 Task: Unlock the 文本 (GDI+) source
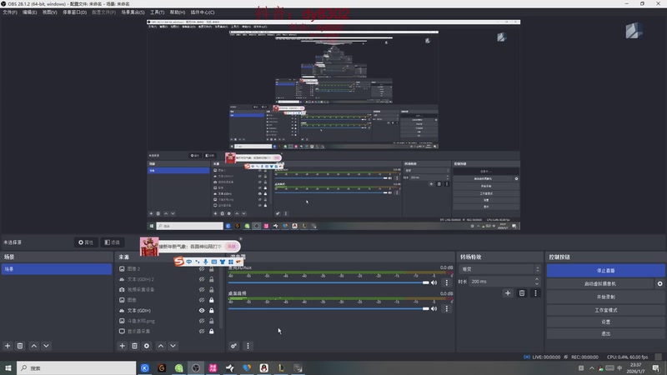(x=212, y=310)
